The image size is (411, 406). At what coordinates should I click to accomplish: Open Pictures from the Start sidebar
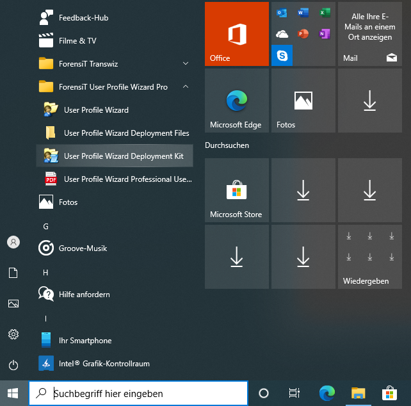pyautogui.click(x=13, y=304)
